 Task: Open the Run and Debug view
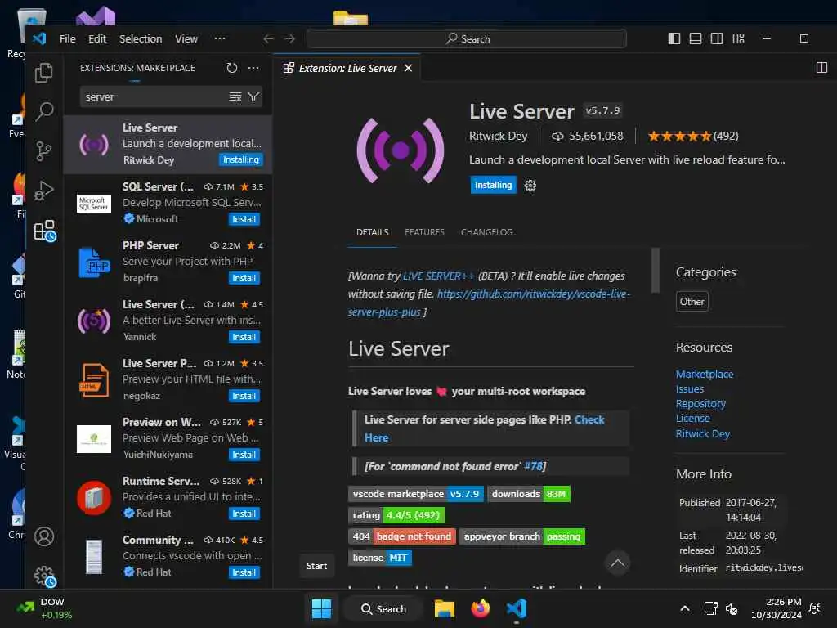coord(44,191)
